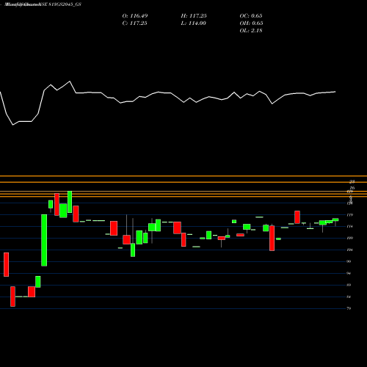Screen dimensions: 367x367
Task: Click the 89 price axis label
Action: pyautogui.click(x=349, y=285)
